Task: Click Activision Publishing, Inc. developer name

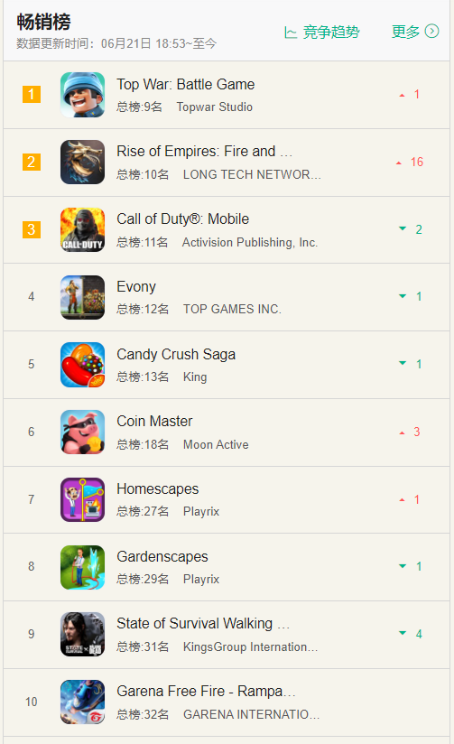Action: (x=250, y=243)
